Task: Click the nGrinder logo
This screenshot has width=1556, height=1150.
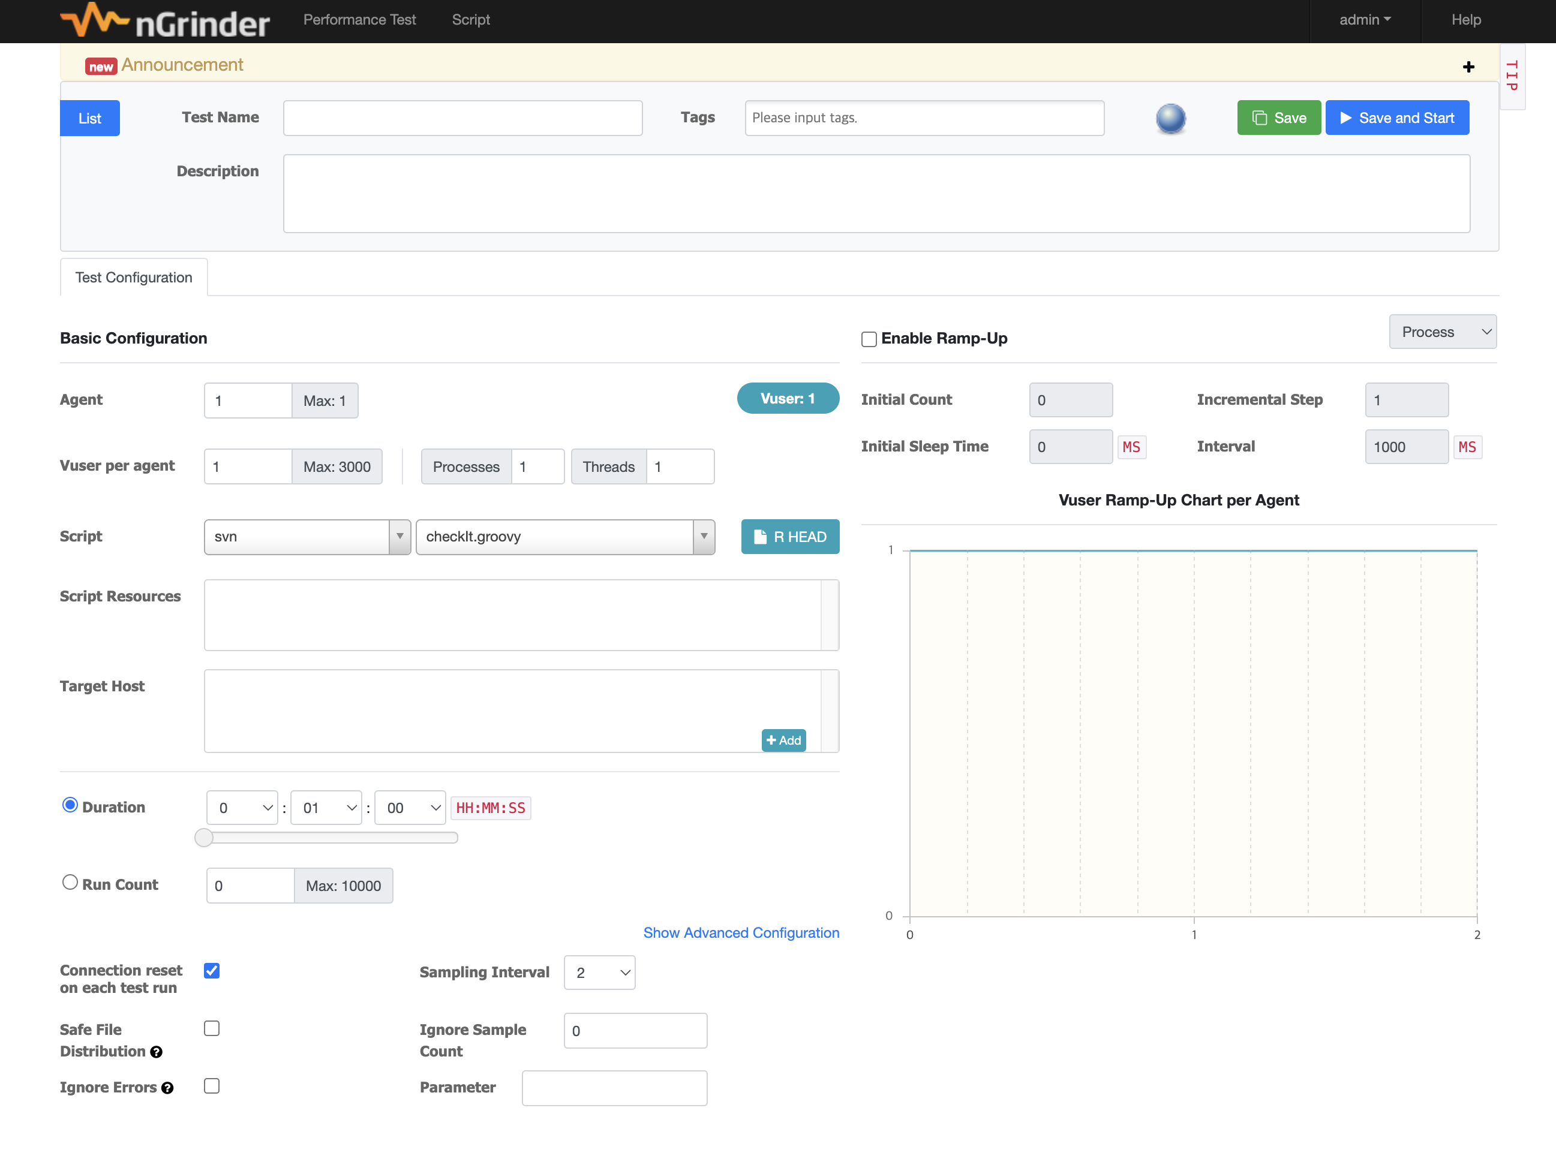Action: pyautogui.click(x=165, y=21)
